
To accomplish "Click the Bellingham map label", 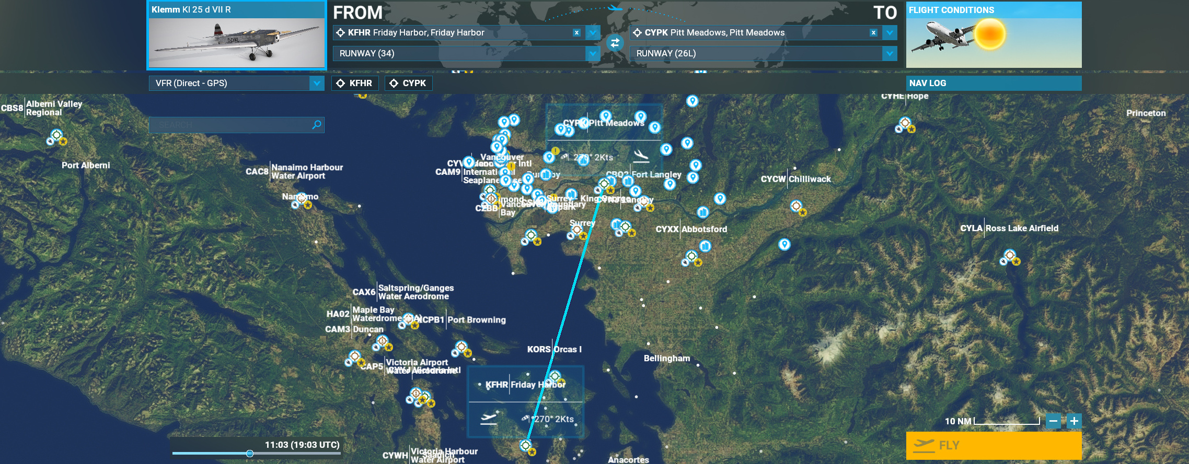I will 667,359.
